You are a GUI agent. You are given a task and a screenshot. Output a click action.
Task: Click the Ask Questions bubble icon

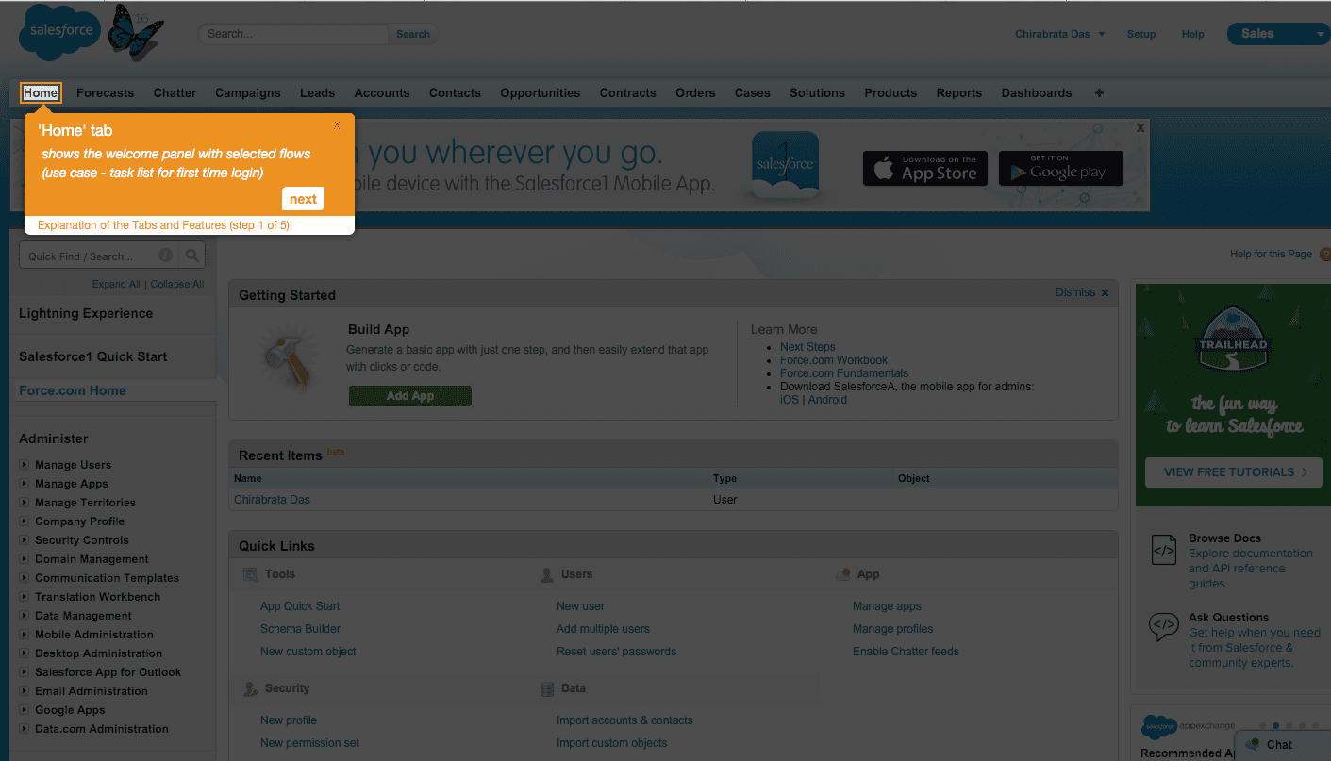click(x=1164, y=627)
